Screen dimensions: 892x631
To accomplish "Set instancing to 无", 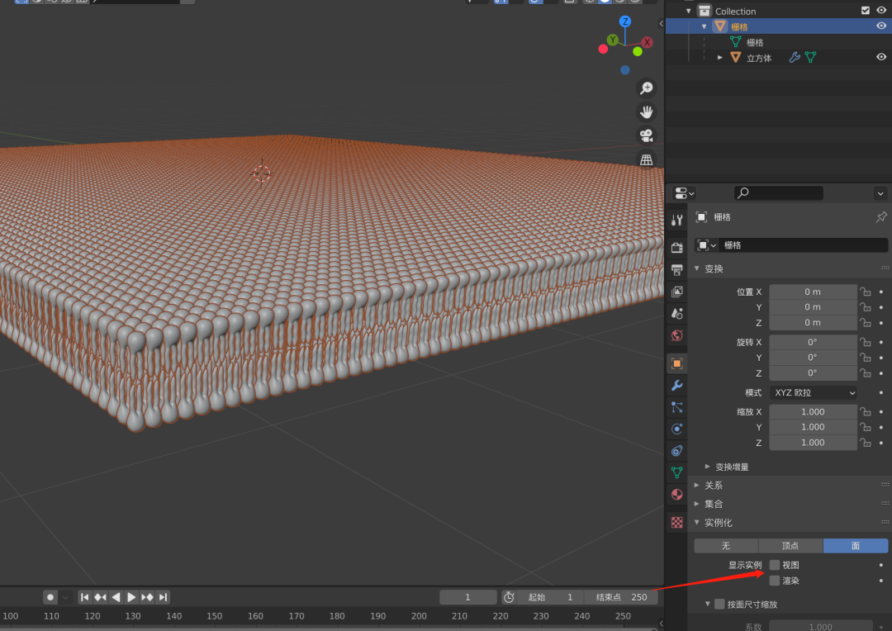I will pos(726,546).
